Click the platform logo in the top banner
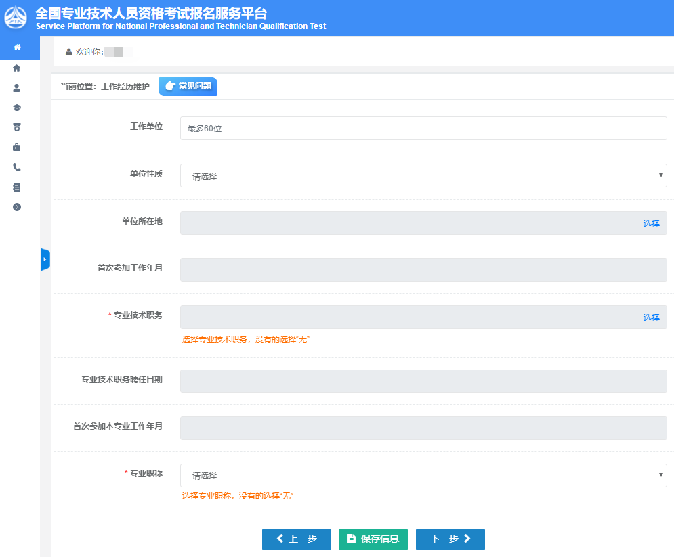This screenshot has height=557, width=674. pos(15,18)
